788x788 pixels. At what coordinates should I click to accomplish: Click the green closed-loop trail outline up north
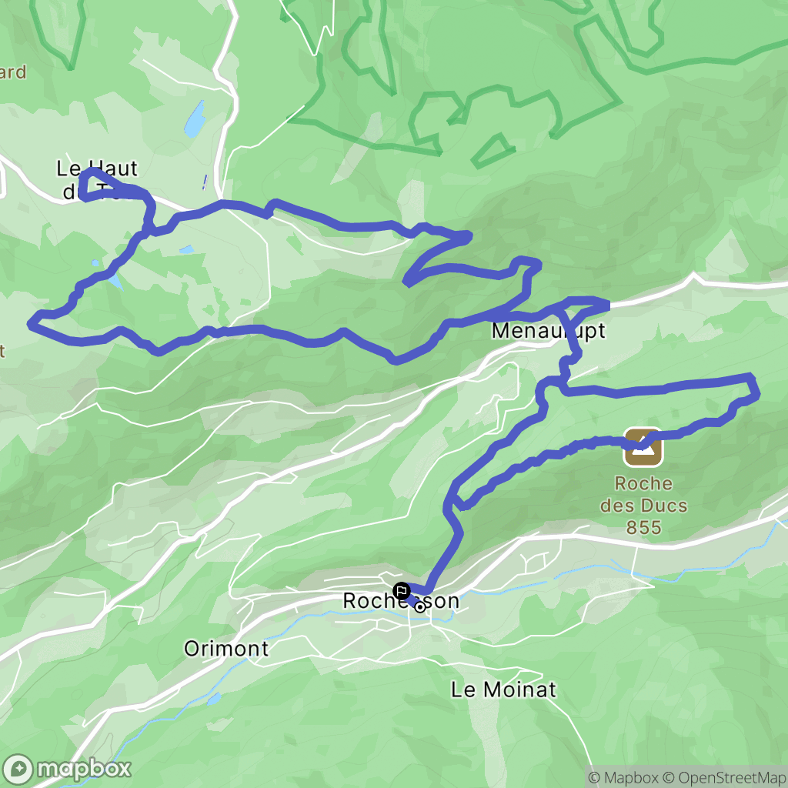[492, 152]
